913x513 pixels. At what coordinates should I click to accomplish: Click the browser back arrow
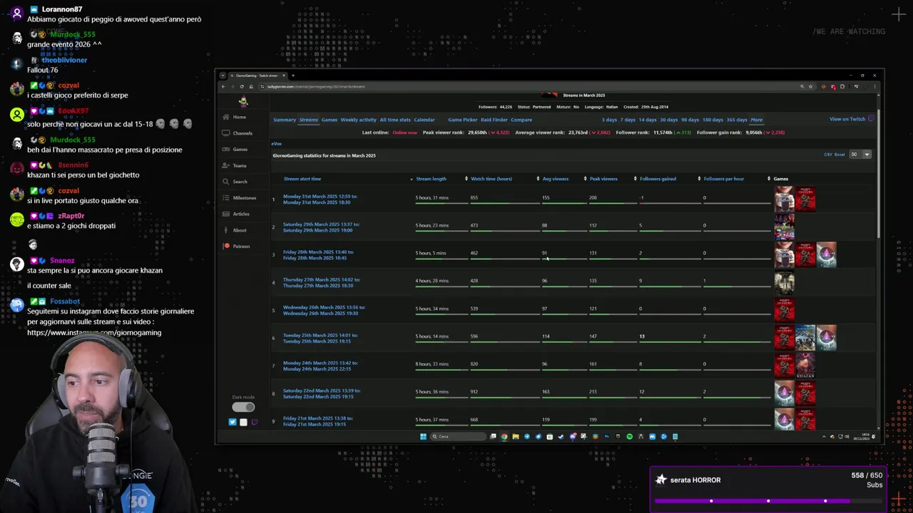pos(223,86)
